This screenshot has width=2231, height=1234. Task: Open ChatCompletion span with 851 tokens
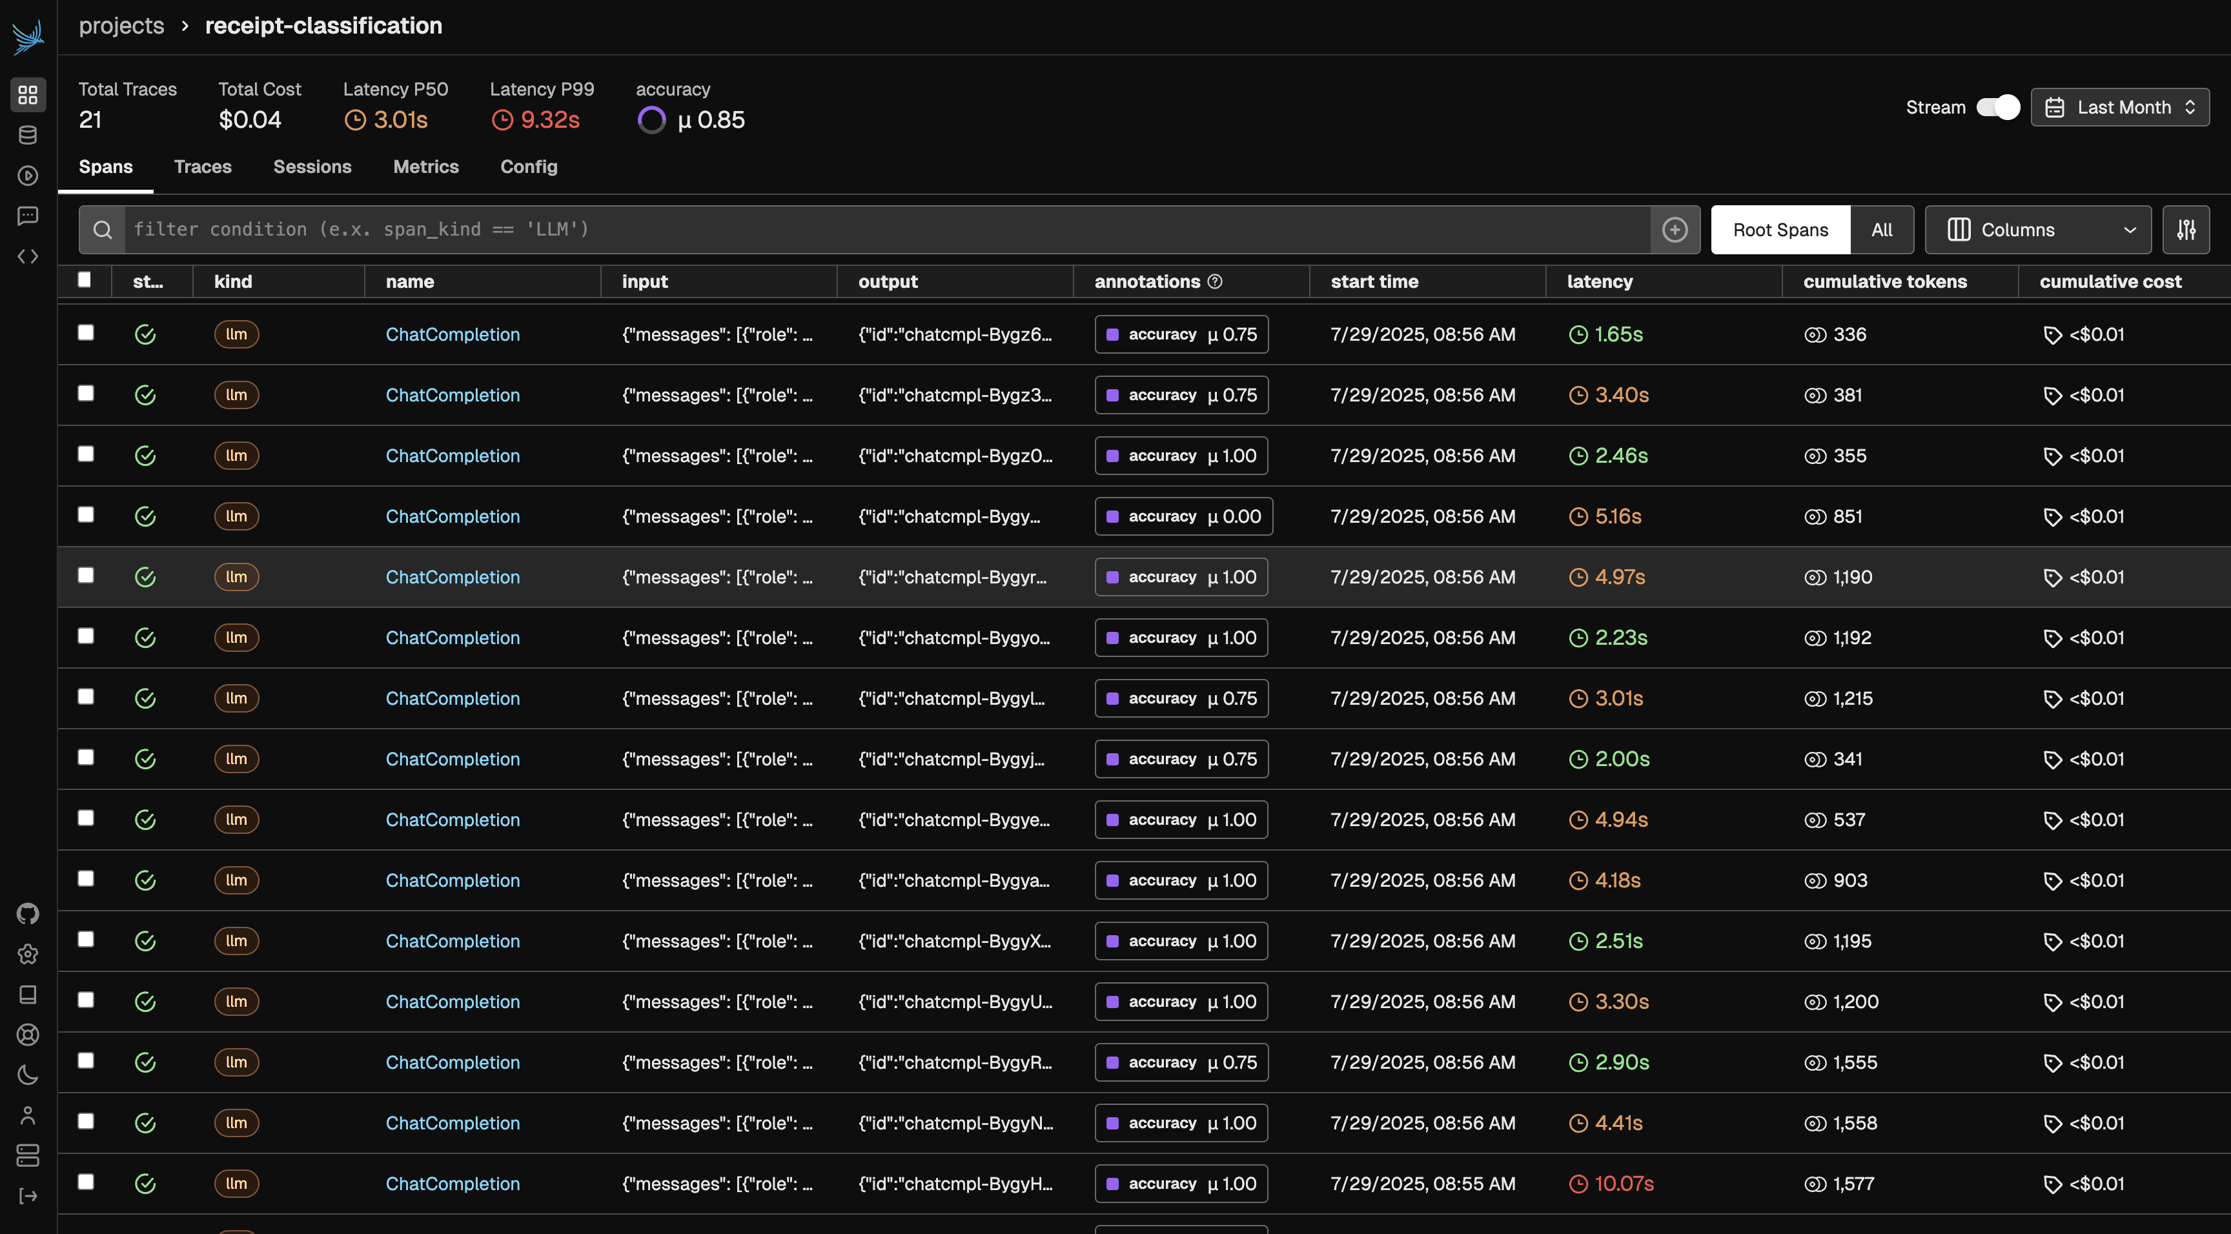coord(452,516)
